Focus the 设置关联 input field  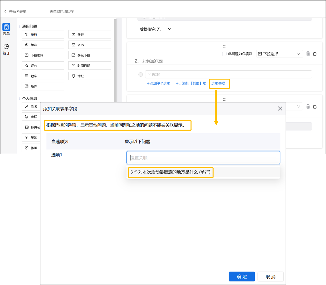(x=203, y=158)
